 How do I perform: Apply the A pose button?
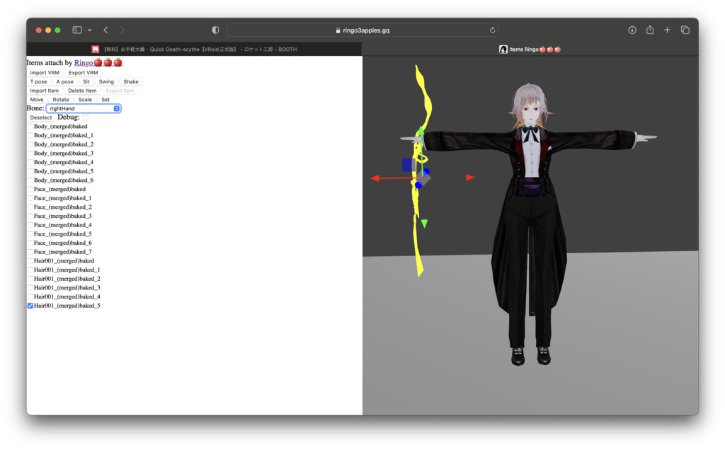point(64,81)
